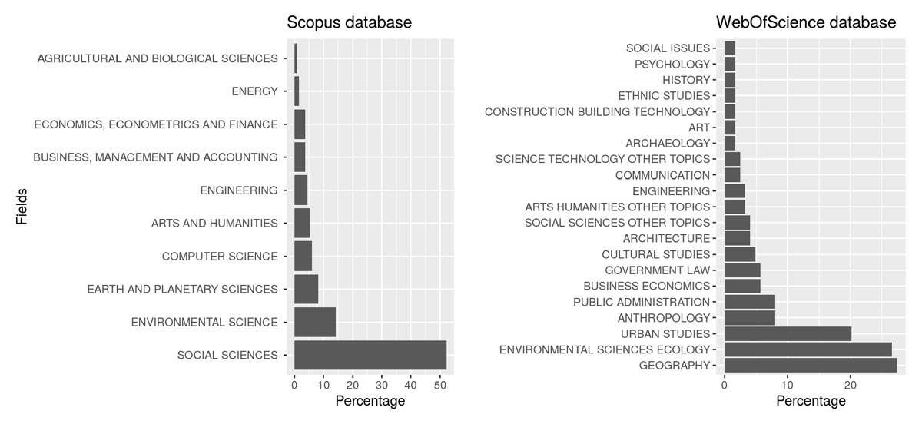Click the "CONSTRUCTION BUILDING TECHNOLOGY" label
The image size is (922, 424).
coord(597,112)
